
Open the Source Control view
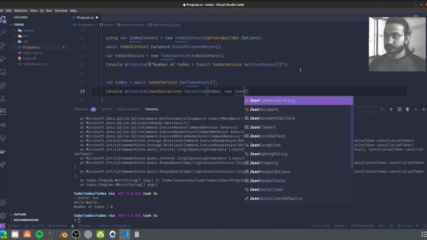pyautogui.click(x=3, y=46)
